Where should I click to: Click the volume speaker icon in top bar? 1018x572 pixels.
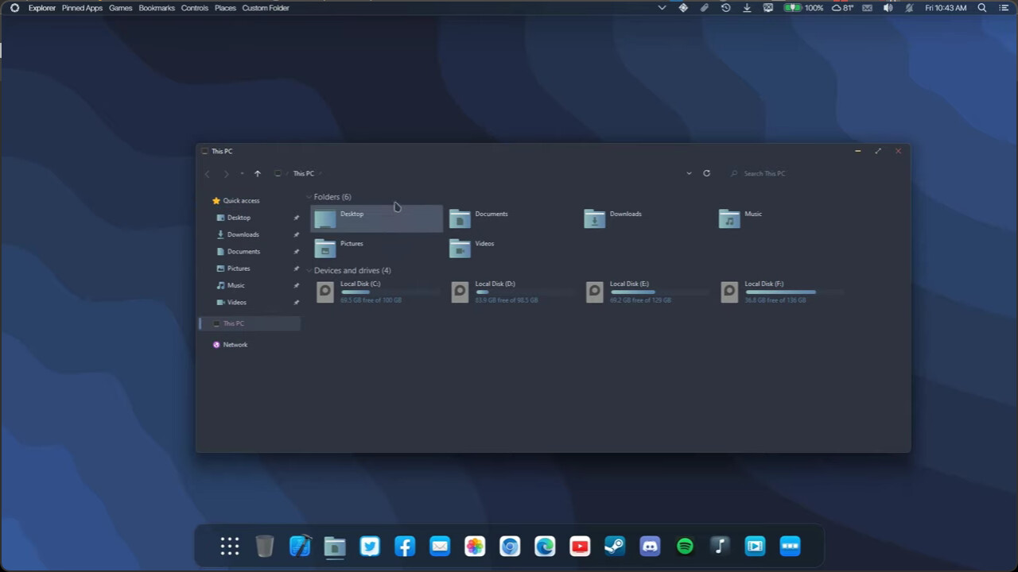pos(888,8)
